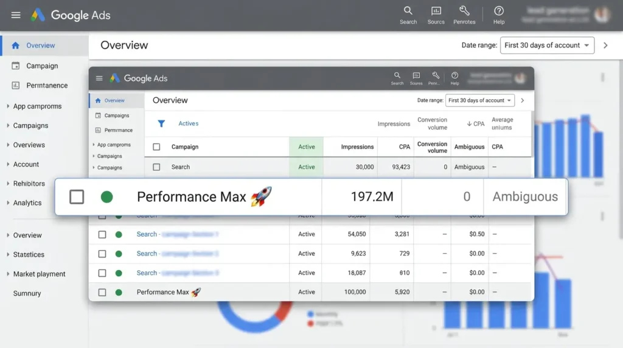Image resolution: width=623 pixels, height=348 pixels.
Task: Click Campaign icon in outer sidebar
Action: pyautogui.click(x=15, y=66)
